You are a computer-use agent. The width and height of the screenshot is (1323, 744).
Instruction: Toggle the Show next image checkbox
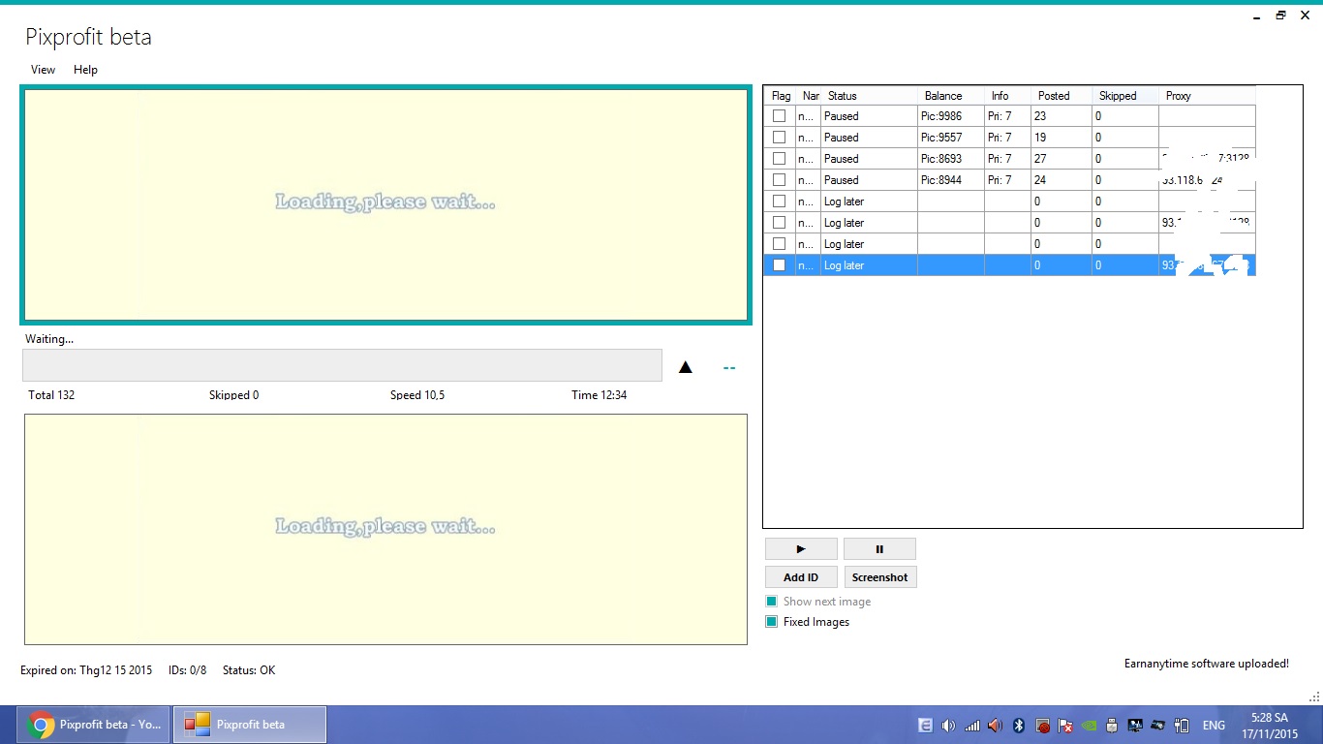click(x=772, y=602)
